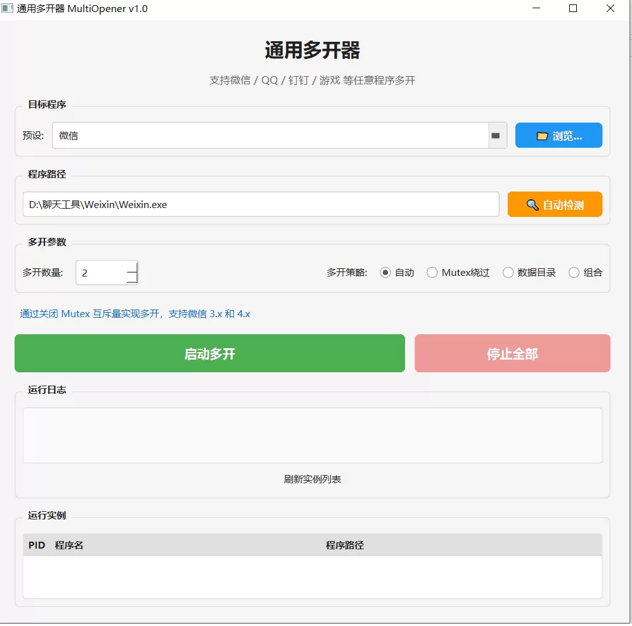
Task: Click the 程序名 column header
Action: (x=69, y=545)
